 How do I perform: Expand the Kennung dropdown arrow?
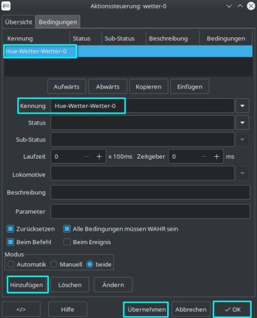click(242, 106)
